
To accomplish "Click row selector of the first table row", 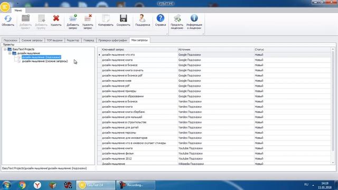I will 99,55.
